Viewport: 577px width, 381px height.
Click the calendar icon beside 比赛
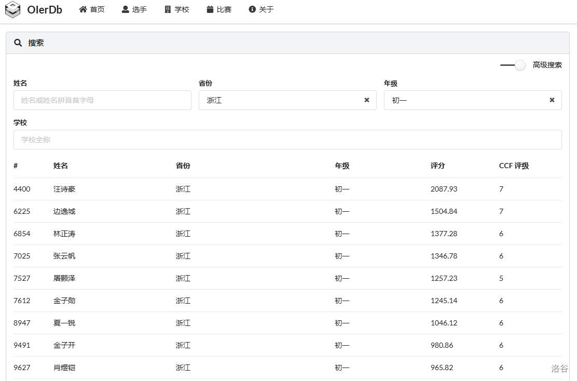point(210,9)
